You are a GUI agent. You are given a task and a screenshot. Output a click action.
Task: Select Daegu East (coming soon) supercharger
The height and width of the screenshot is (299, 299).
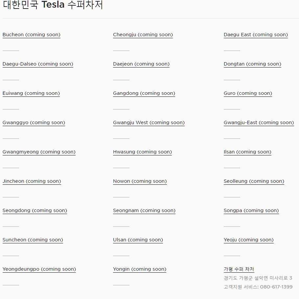tap(256, 35)
